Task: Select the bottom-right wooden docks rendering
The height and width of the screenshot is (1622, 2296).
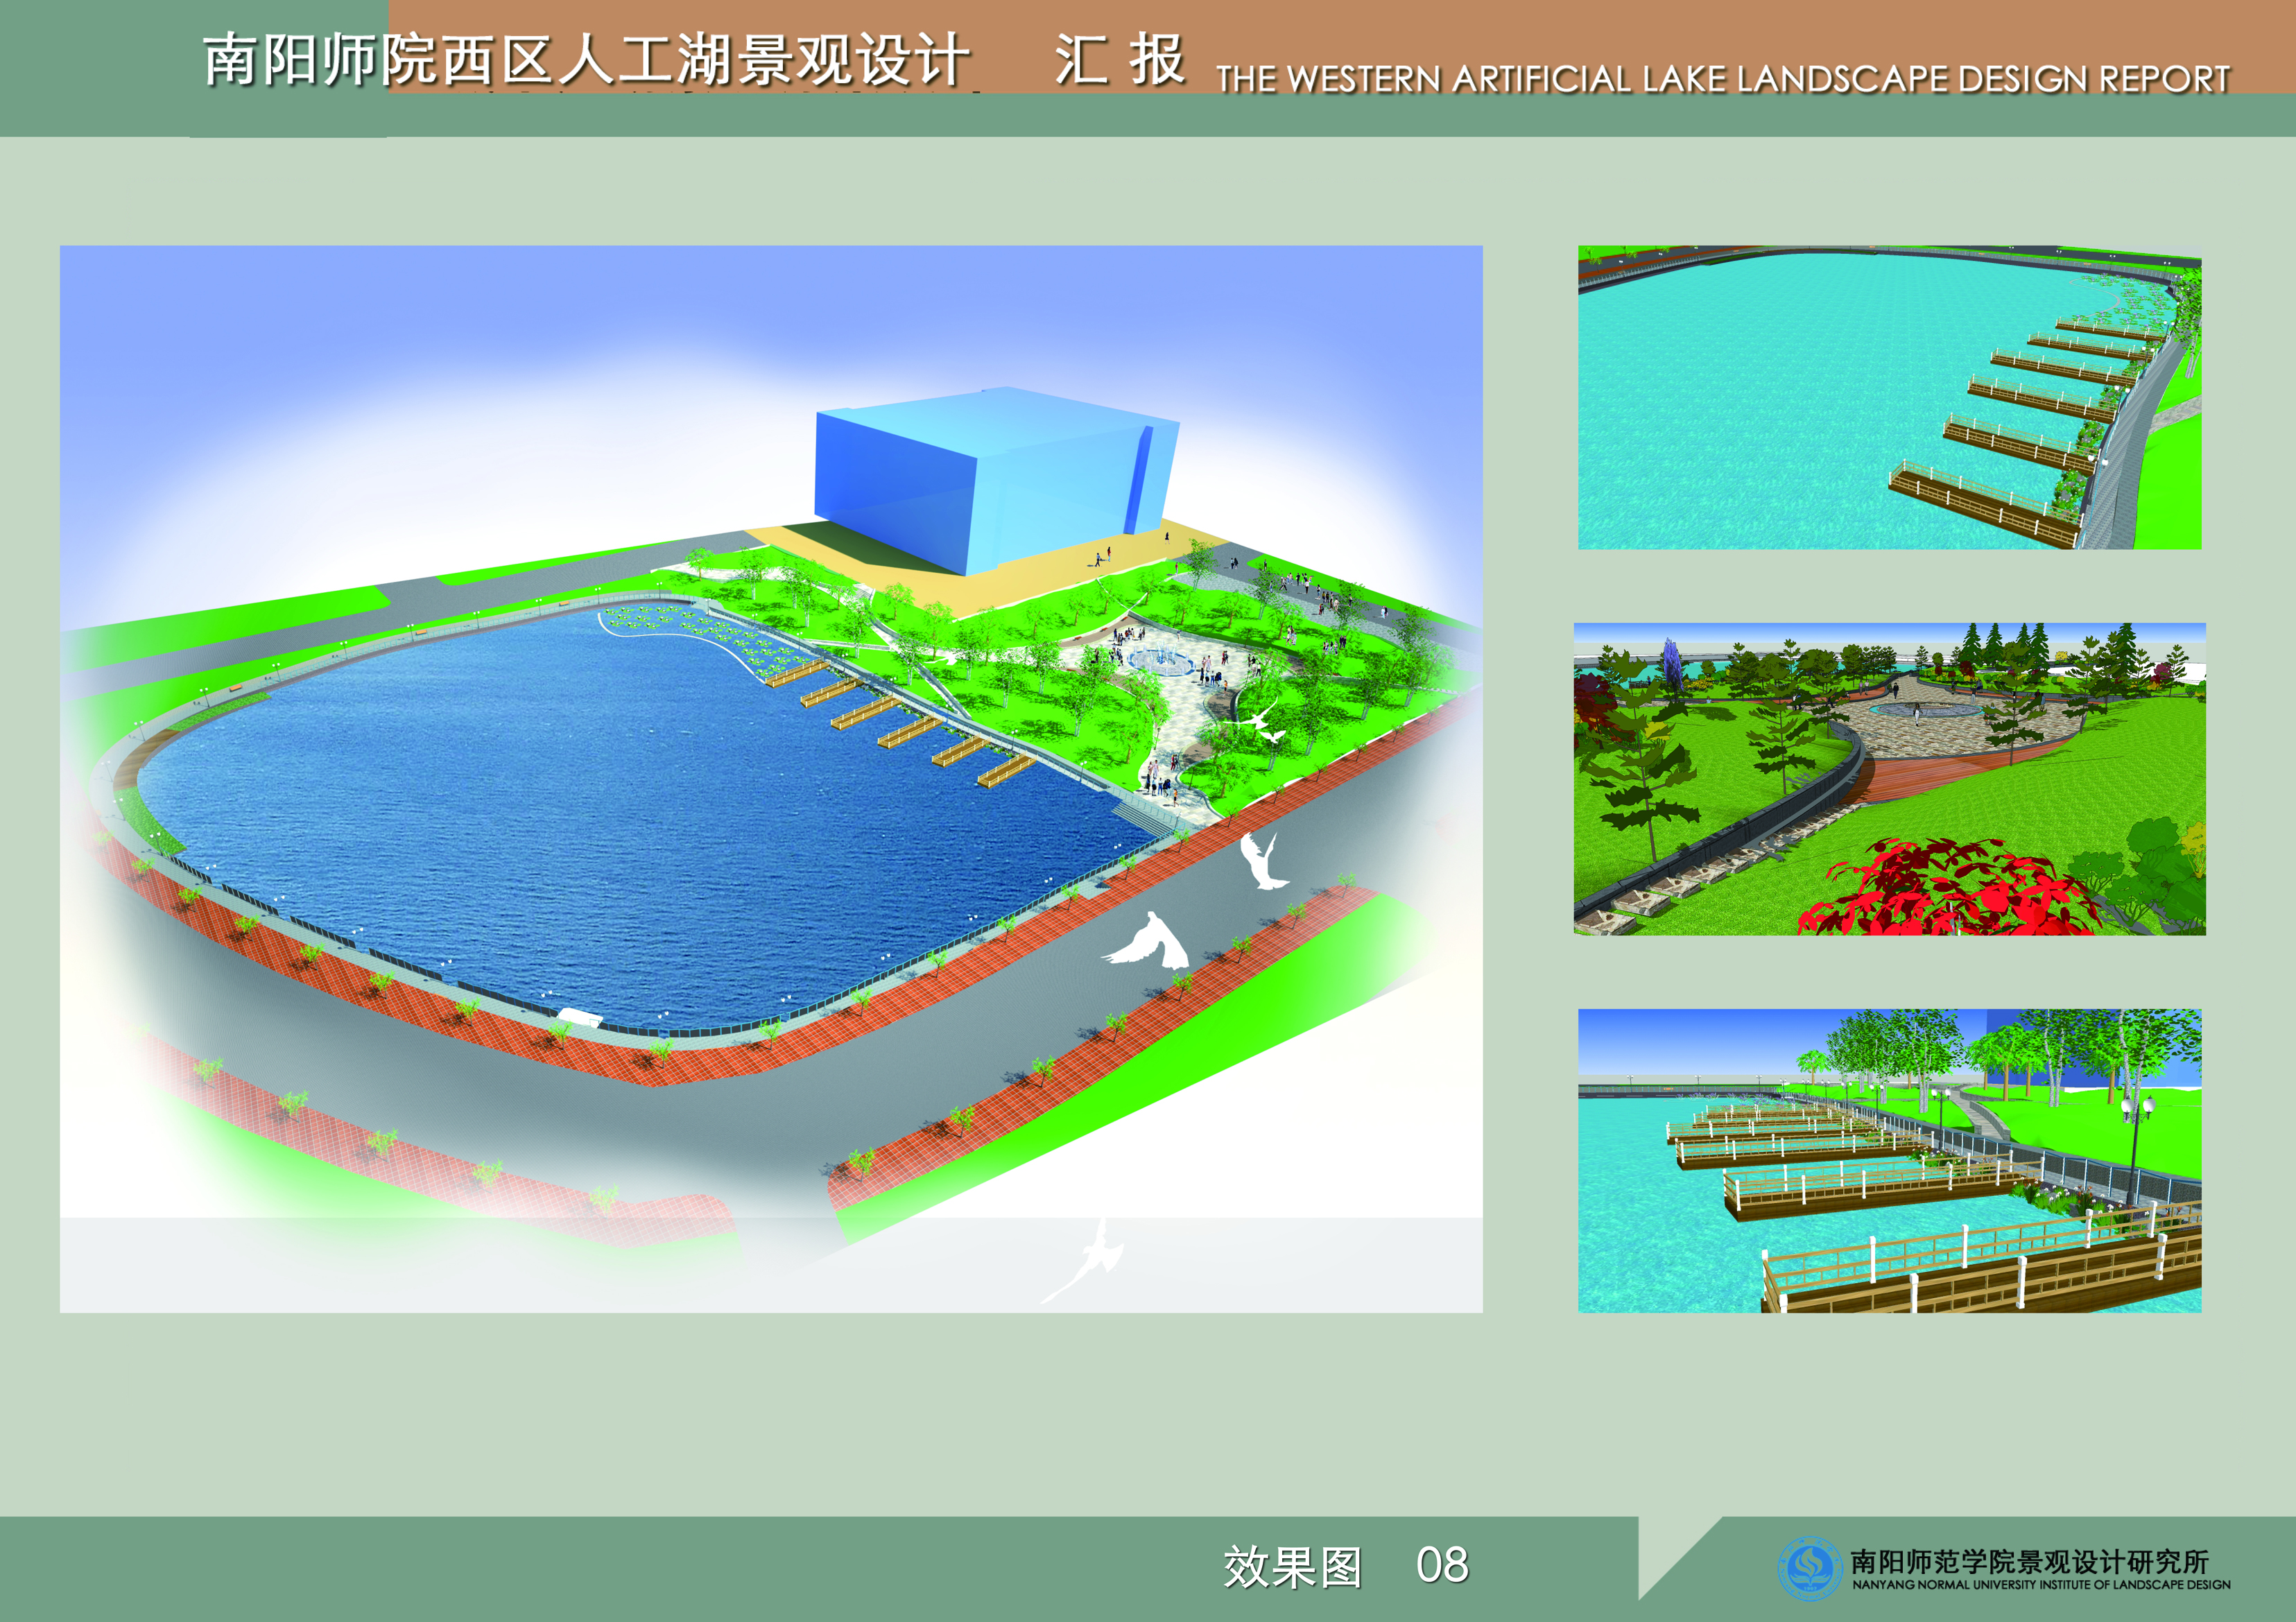Action: click(1890, 1161)
